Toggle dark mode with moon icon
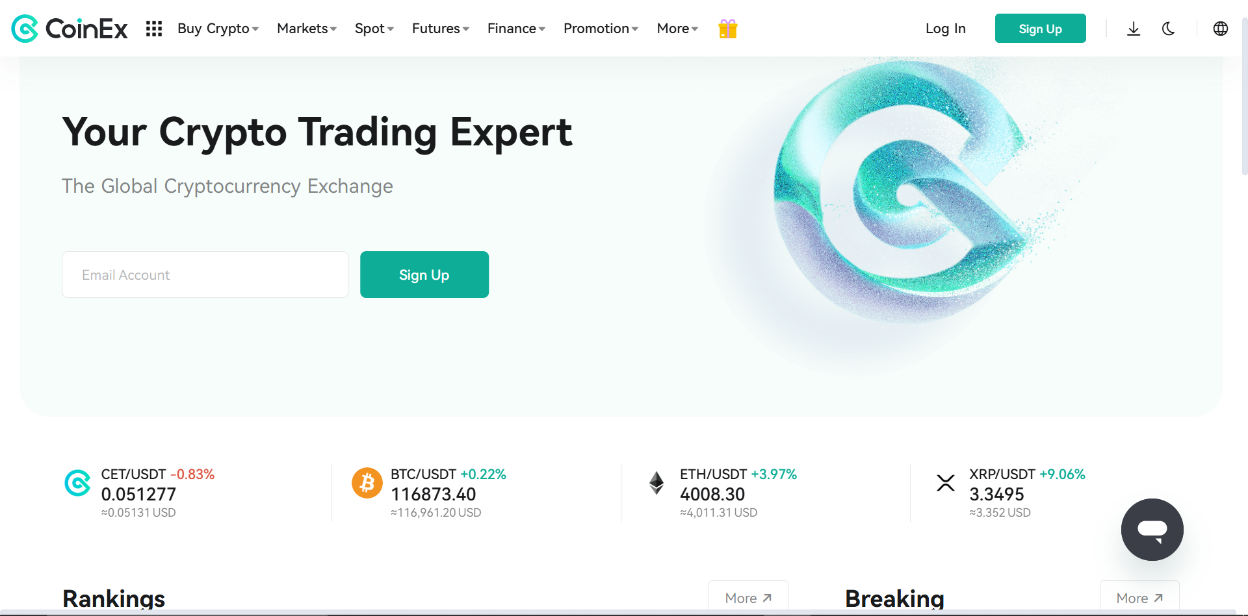This screenshot has width=1248, height=616. pos(1168,29)
